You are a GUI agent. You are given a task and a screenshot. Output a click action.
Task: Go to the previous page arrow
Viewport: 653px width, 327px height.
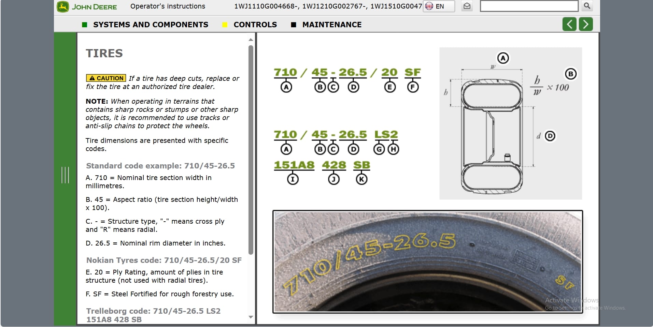pos(569,24)
